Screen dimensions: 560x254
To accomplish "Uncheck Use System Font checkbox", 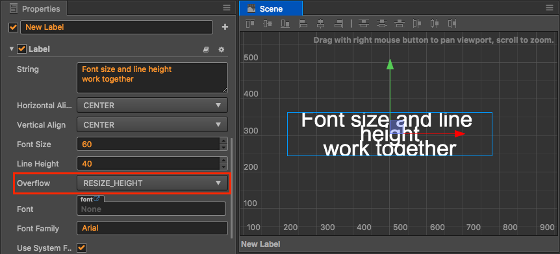I will 82,248.
